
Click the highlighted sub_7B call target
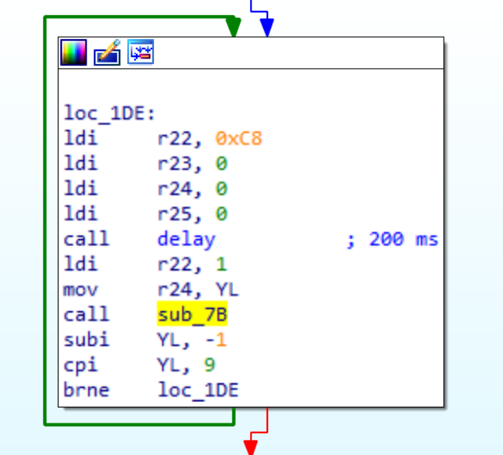pos(192,314)
